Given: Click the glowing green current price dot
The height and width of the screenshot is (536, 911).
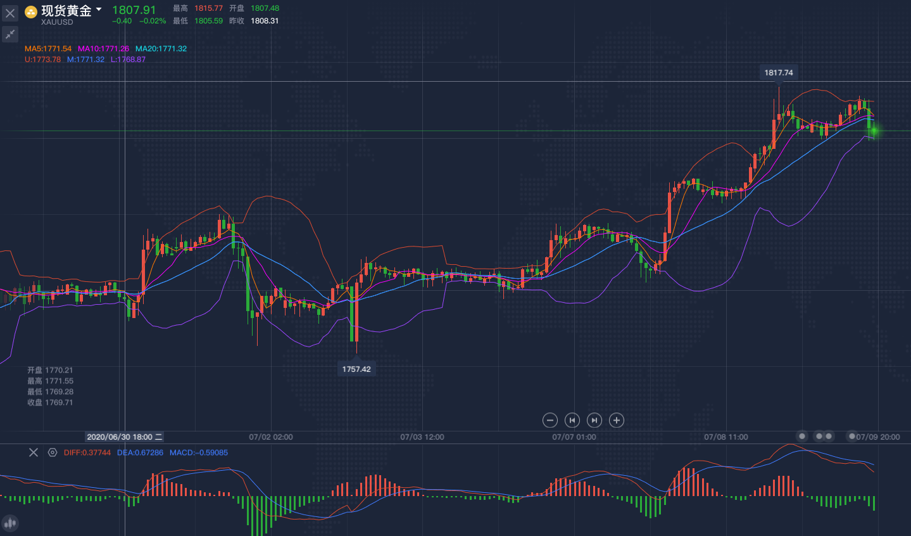Looking at the screenshot, I should click(x=874, y=131).
